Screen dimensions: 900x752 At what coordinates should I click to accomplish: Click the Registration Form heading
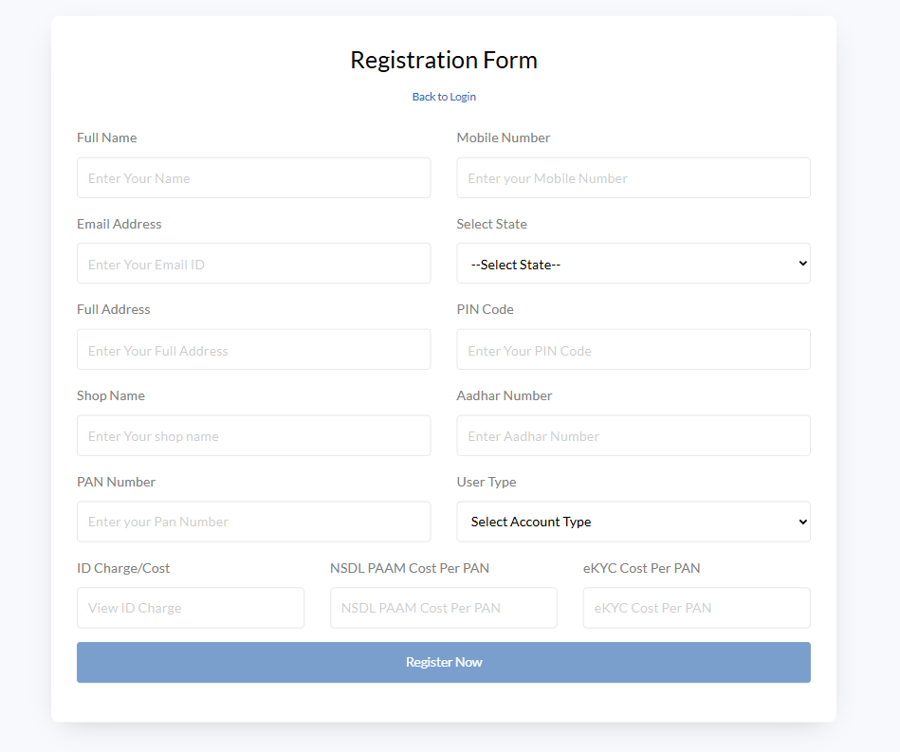coord(444,60)
